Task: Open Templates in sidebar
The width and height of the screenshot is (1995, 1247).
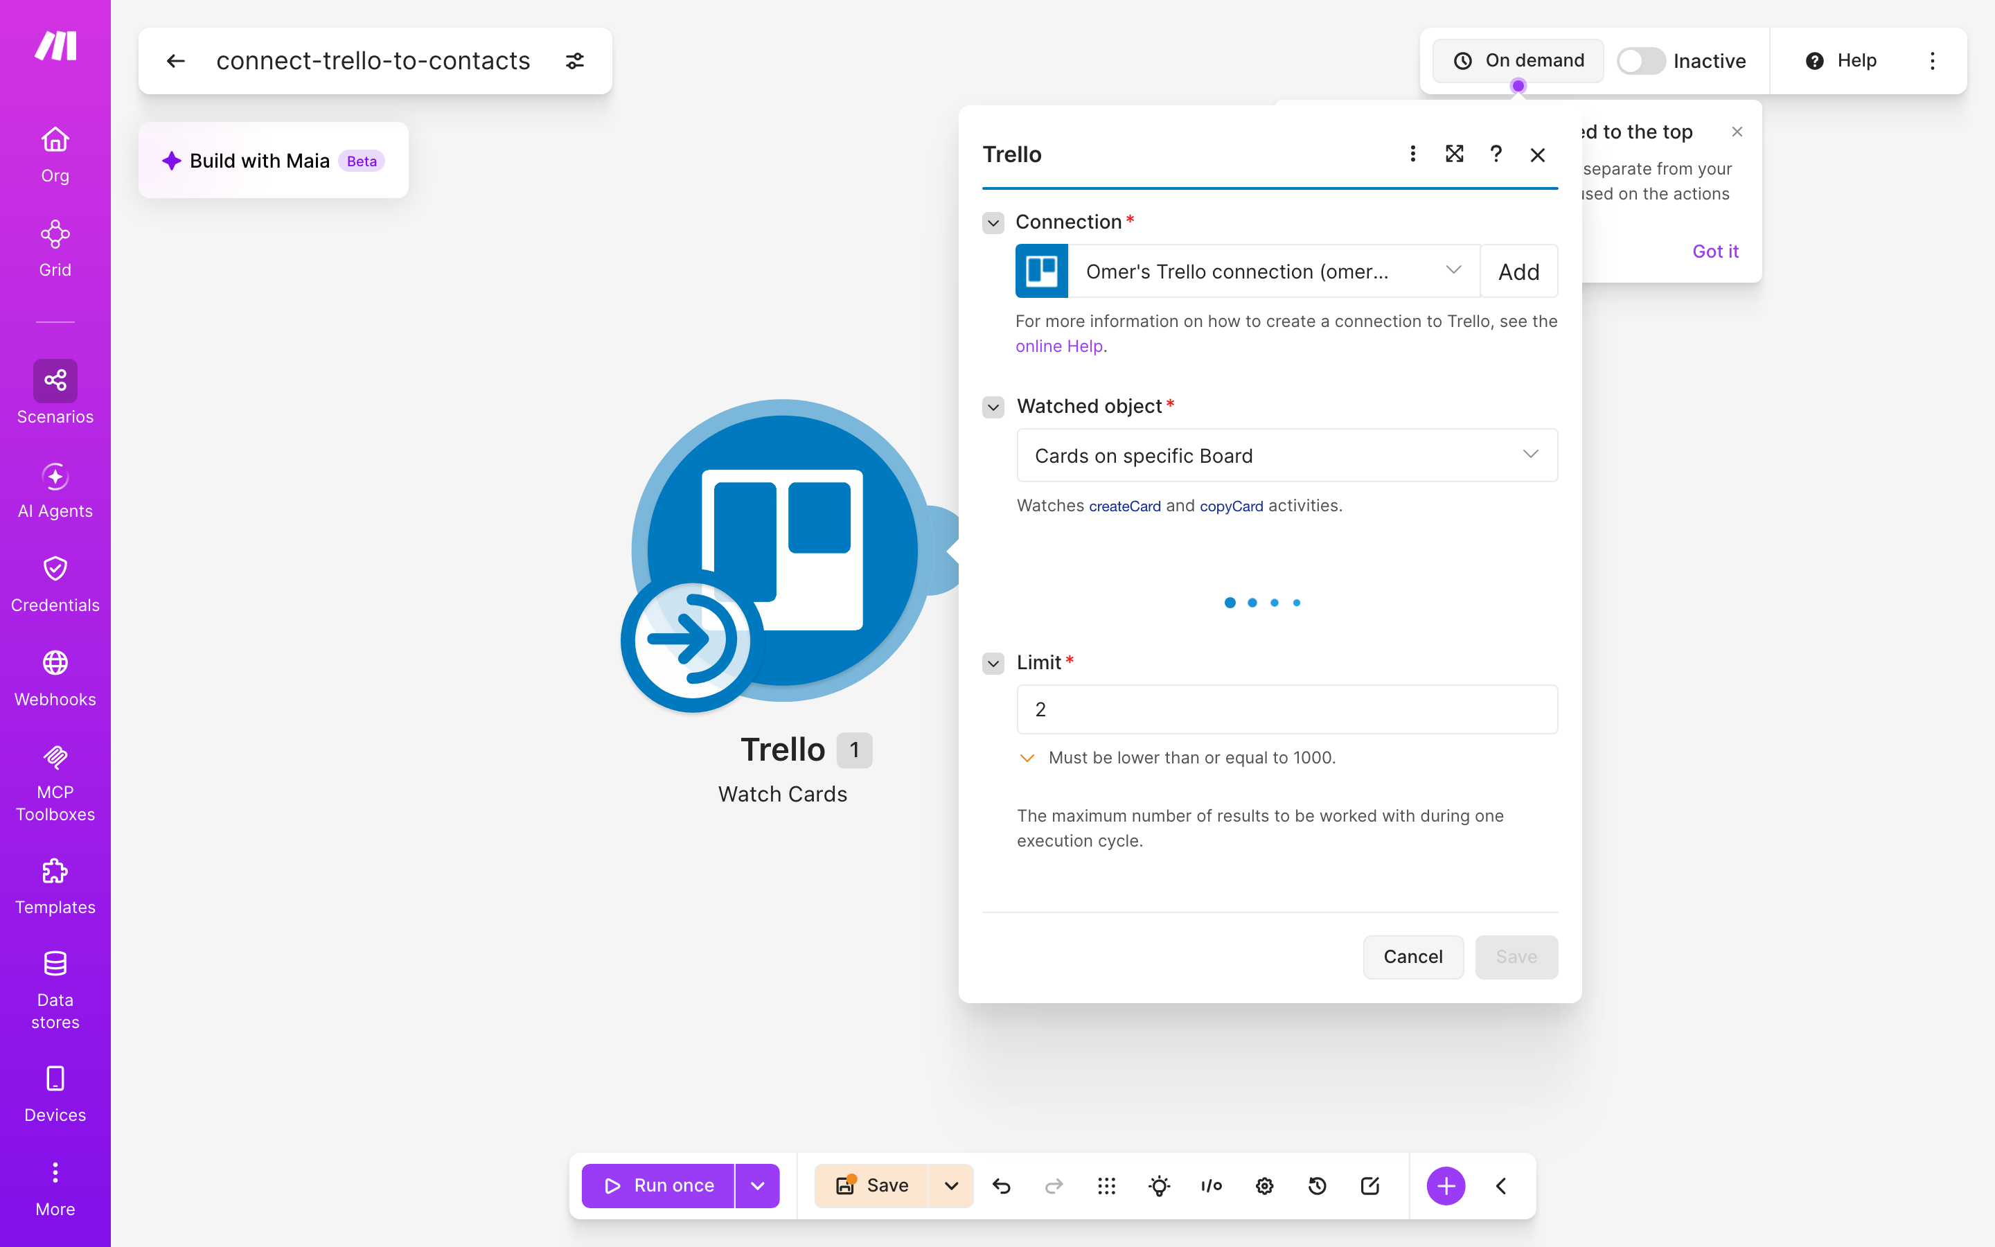Action: [55, 887]
